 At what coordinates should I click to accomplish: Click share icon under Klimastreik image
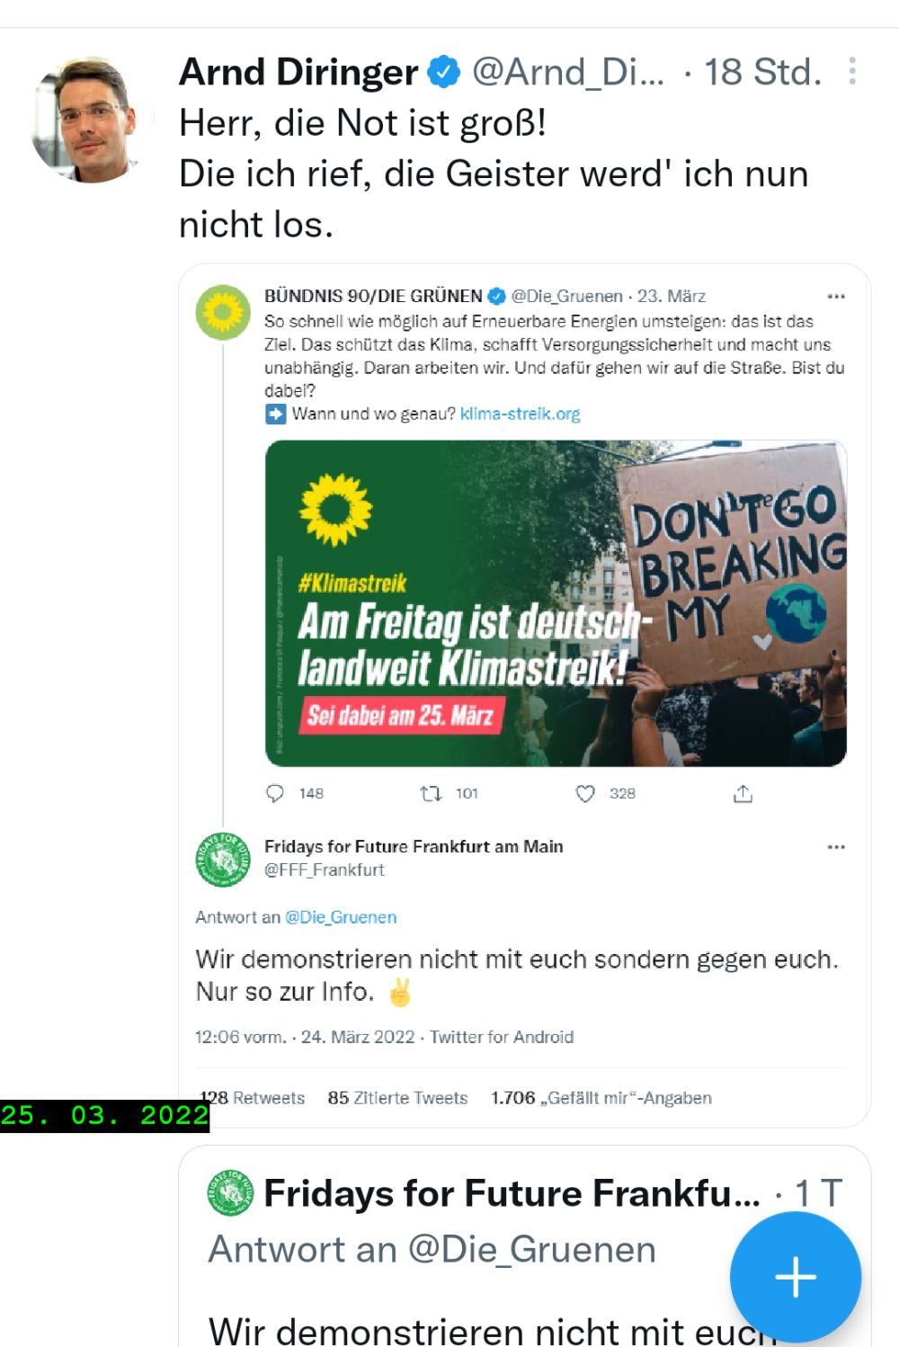click(743, 793)
